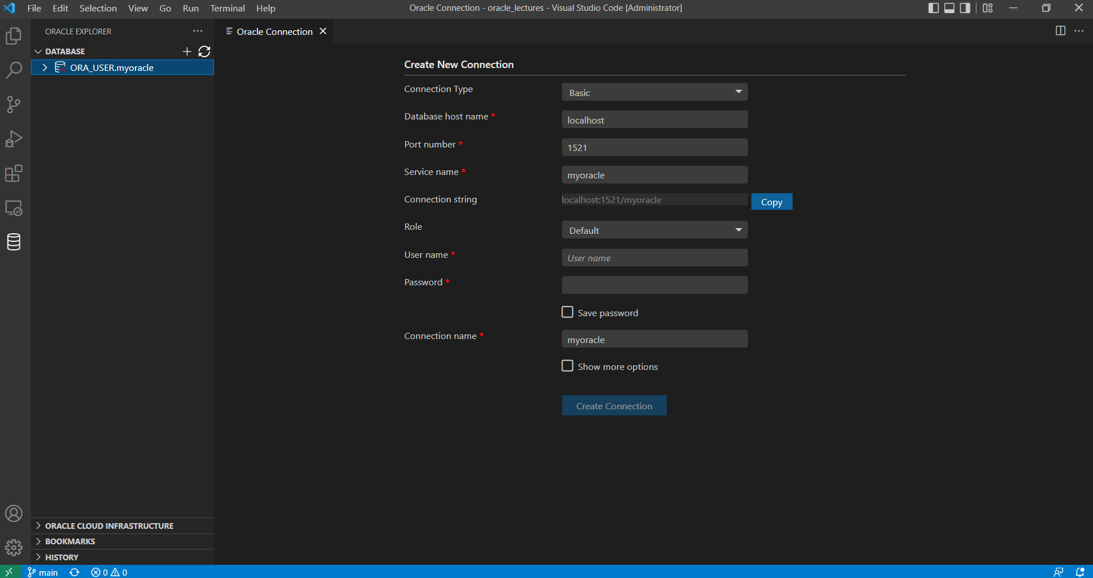Open Remote Explorer view
Image resolution: width=1093 pixels, height=578 pixels.
(x=14, y=208)
